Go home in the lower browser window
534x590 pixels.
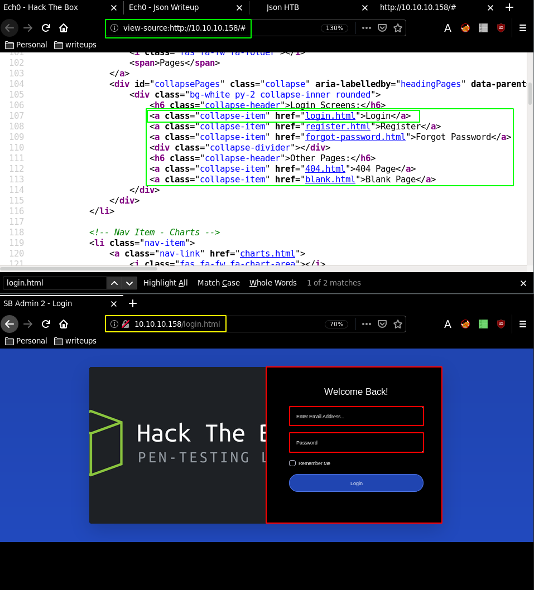[x=64, y=324]
